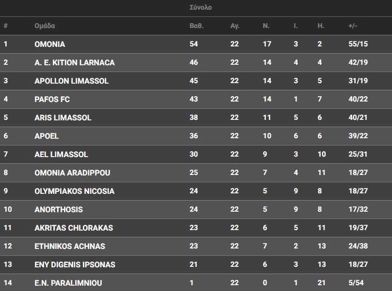Click on APOEL team name
The width and height of the screenshot is (392, 291).
tap(47, 136)
